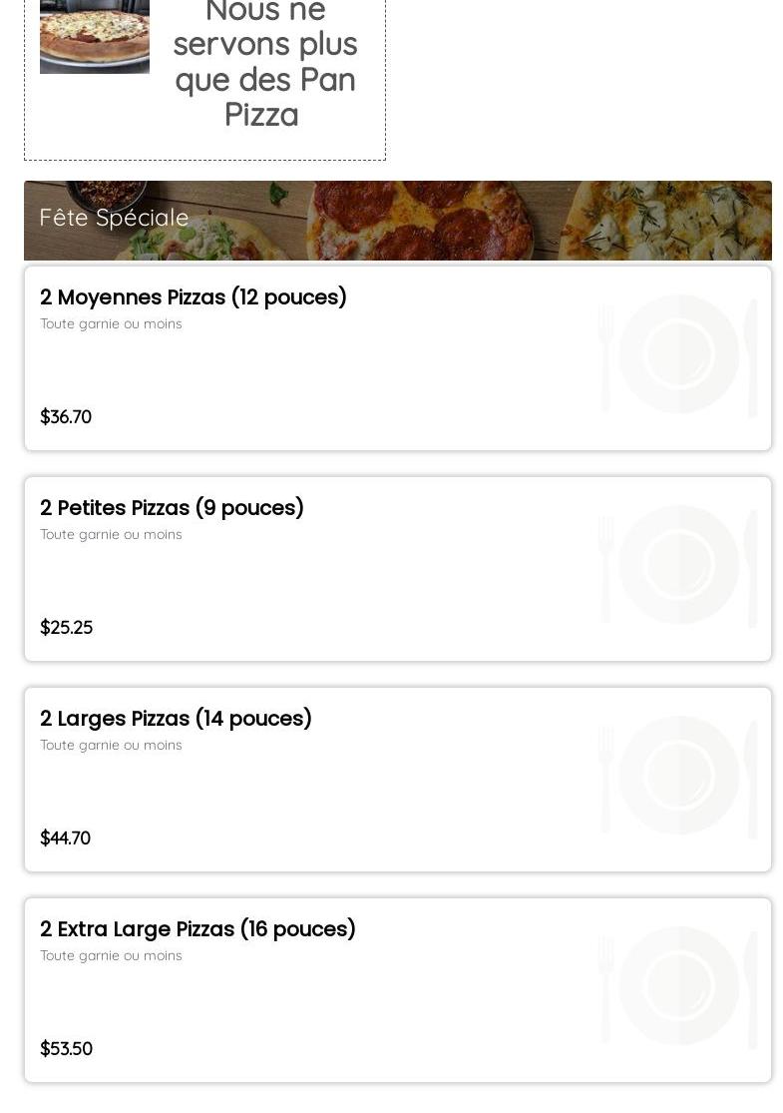Click the $25.25 price

[66, 628]
